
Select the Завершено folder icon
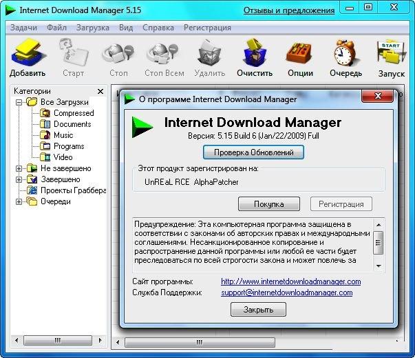32,179
